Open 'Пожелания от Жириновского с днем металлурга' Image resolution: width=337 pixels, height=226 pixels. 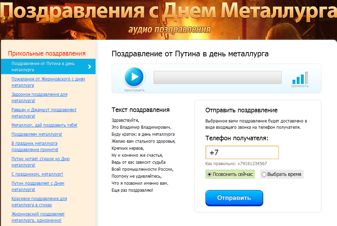tap(48, 82)
